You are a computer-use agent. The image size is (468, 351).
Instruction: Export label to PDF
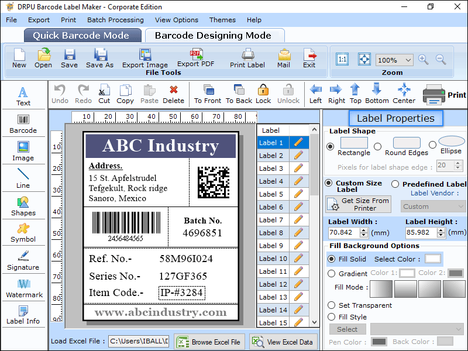(196, 58)
